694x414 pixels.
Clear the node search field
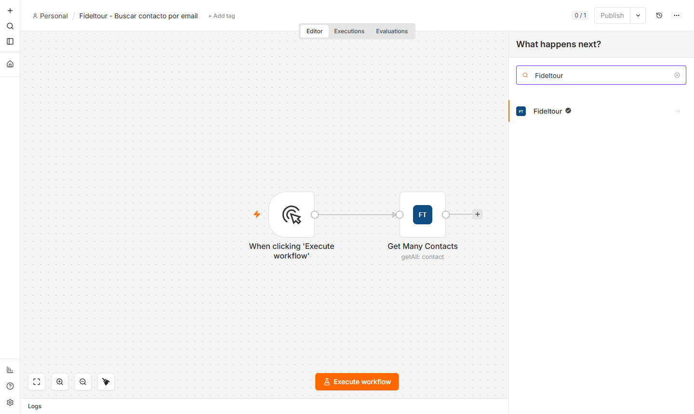tap(677, 75)
